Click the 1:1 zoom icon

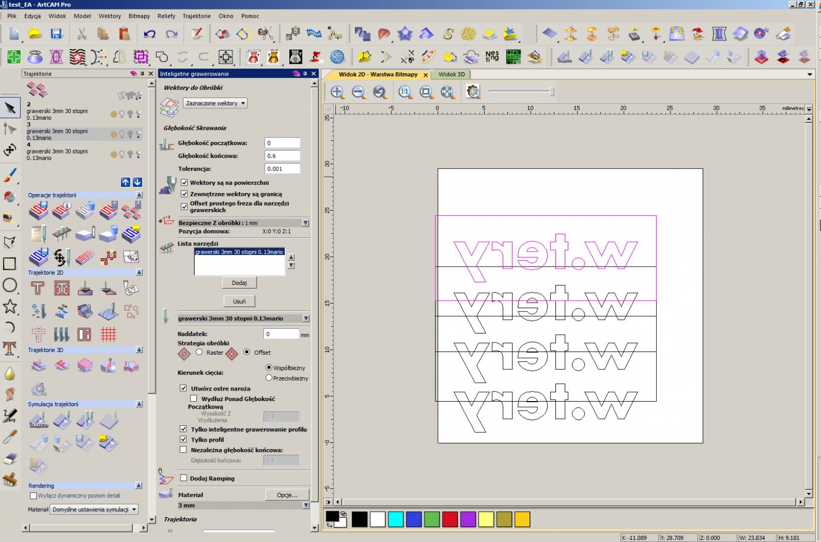pyautogui.click(x=405, y=92)
